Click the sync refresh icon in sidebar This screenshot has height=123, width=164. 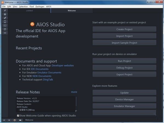click(5, 29)
